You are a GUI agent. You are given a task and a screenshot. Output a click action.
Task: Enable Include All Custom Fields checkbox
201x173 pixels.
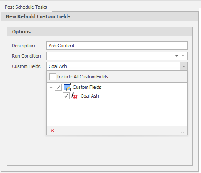tap(53, 77)
